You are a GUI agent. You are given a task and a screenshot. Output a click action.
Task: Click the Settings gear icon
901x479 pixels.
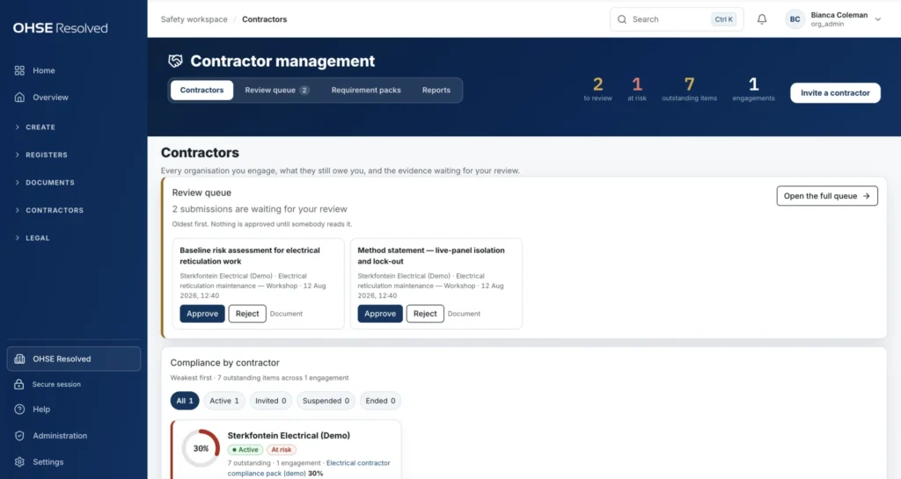point(19,461)
